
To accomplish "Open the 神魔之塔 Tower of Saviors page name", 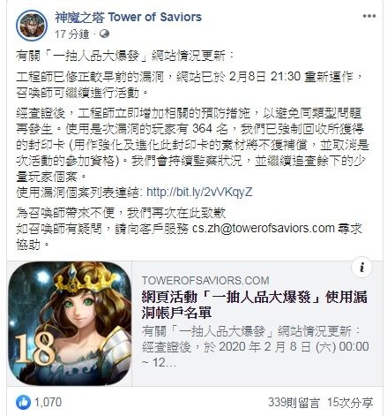I will (x=128, y=17).
